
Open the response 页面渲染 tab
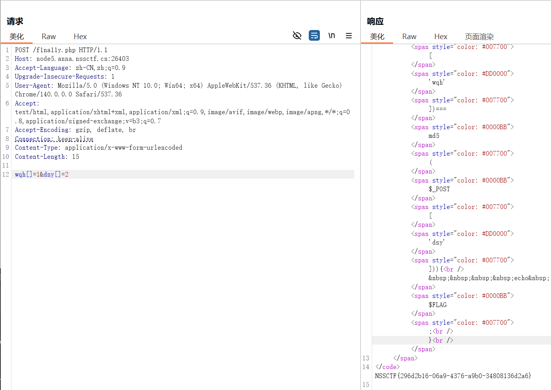click(479, 36)
